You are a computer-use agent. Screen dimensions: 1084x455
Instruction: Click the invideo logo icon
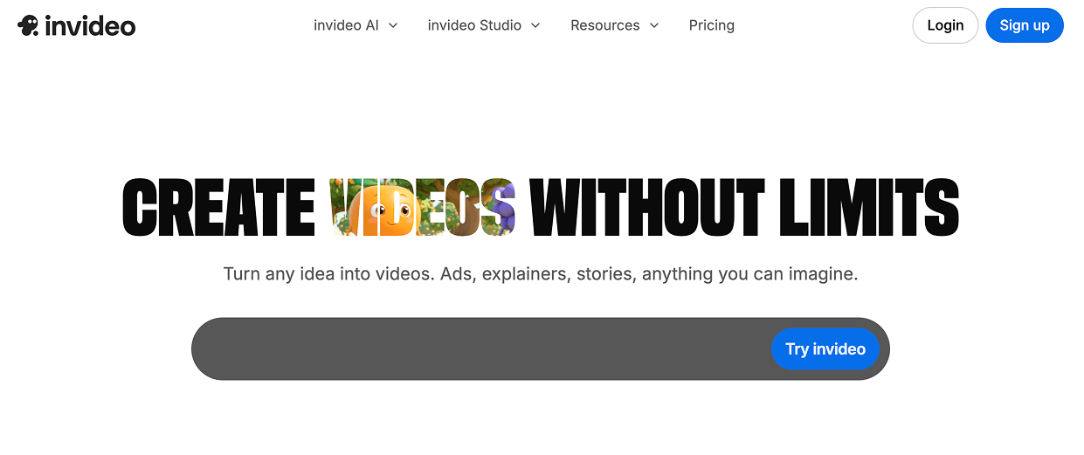(28, 25)
